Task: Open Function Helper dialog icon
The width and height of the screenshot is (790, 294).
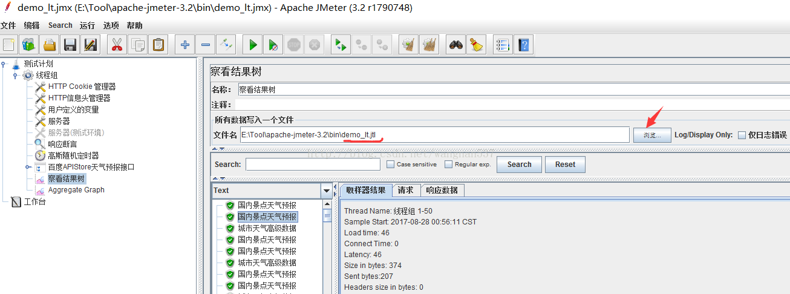Action: 503,45
